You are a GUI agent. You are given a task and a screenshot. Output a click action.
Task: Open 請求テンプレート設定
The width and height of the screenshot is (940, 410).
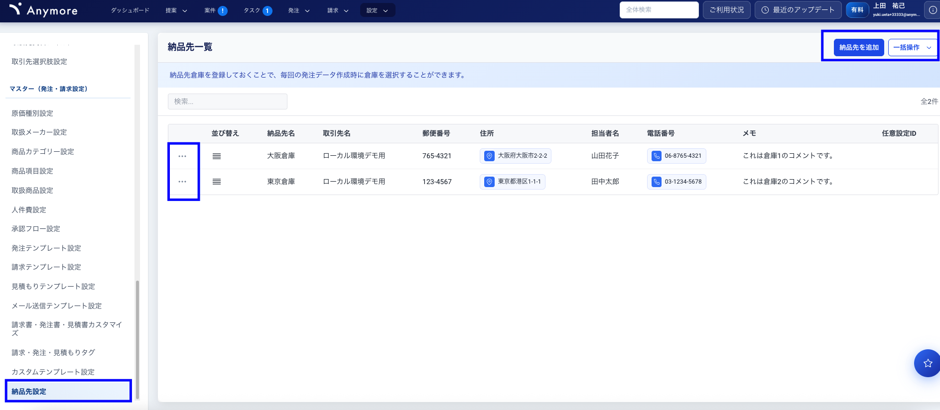pos(46,267)
